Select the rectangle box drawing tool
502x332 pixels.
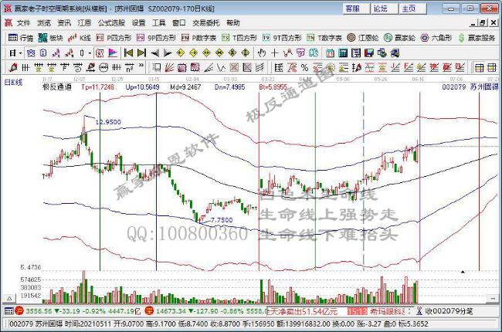(x=156, y=67)
